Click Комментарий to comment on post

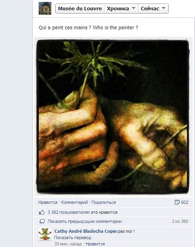pos(74,202)
